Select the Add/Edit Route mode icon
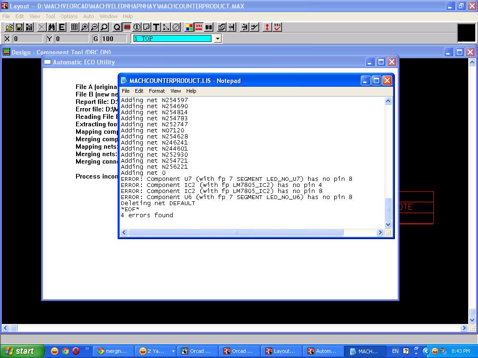 [x=254, y=28]
